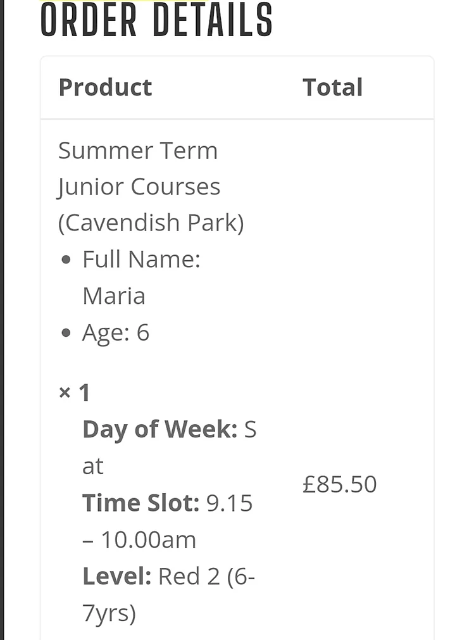Viewport: 462px width, 640px height.
Task: Select the Product column header
Action: 105,87
